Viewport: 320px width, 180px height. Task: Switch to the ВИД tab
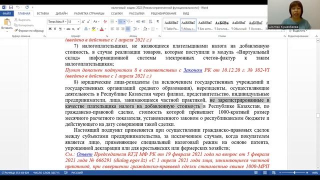pyautogui.click(x=186, y=13)
